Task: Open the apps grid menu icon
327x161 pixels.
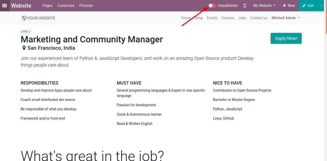Action: 5,6
